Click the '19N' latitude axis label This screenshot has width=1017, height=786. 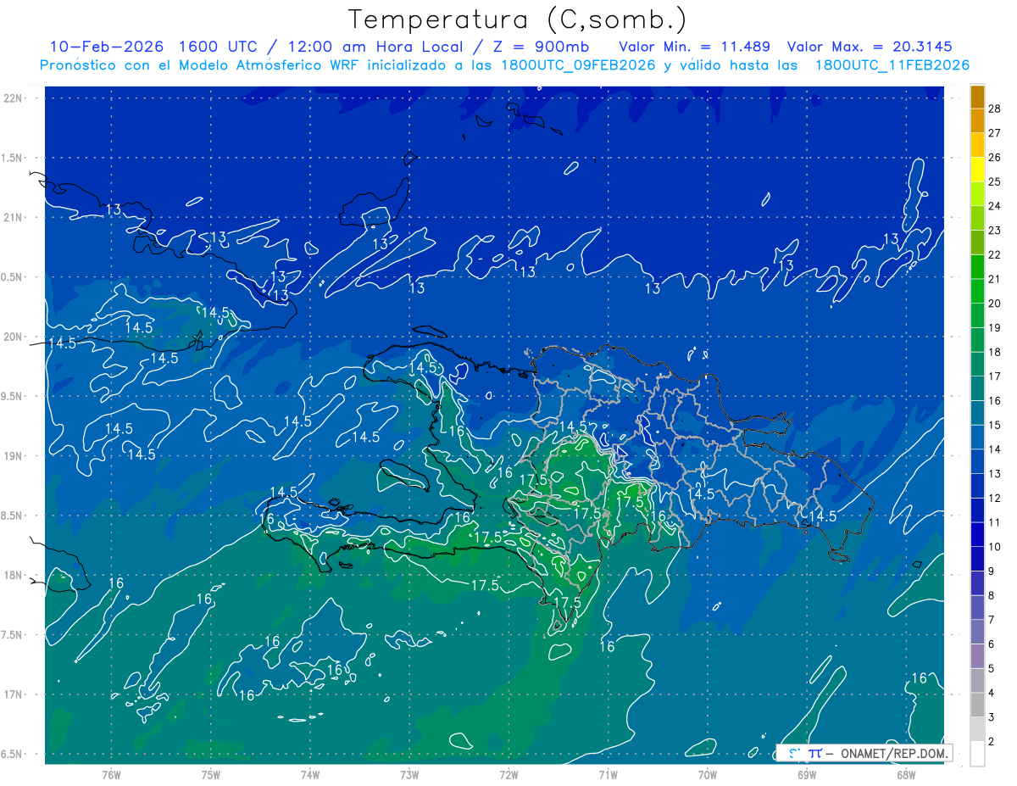coord(14,455)
